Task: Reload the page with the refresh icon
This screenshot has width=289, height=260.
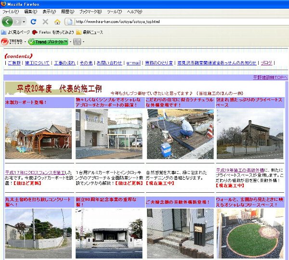Action: (33, 22)
